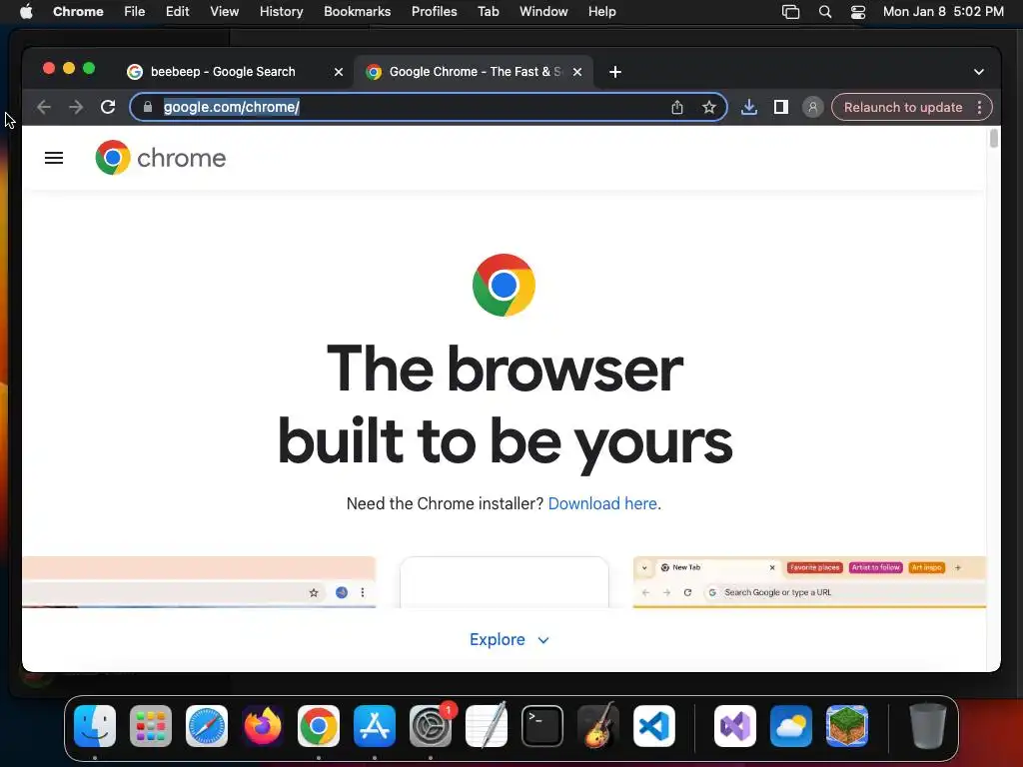Screen dimensions: 1023x767
Task: Select the Google Chrome - The Fast tab
Action: coord(473,72)
